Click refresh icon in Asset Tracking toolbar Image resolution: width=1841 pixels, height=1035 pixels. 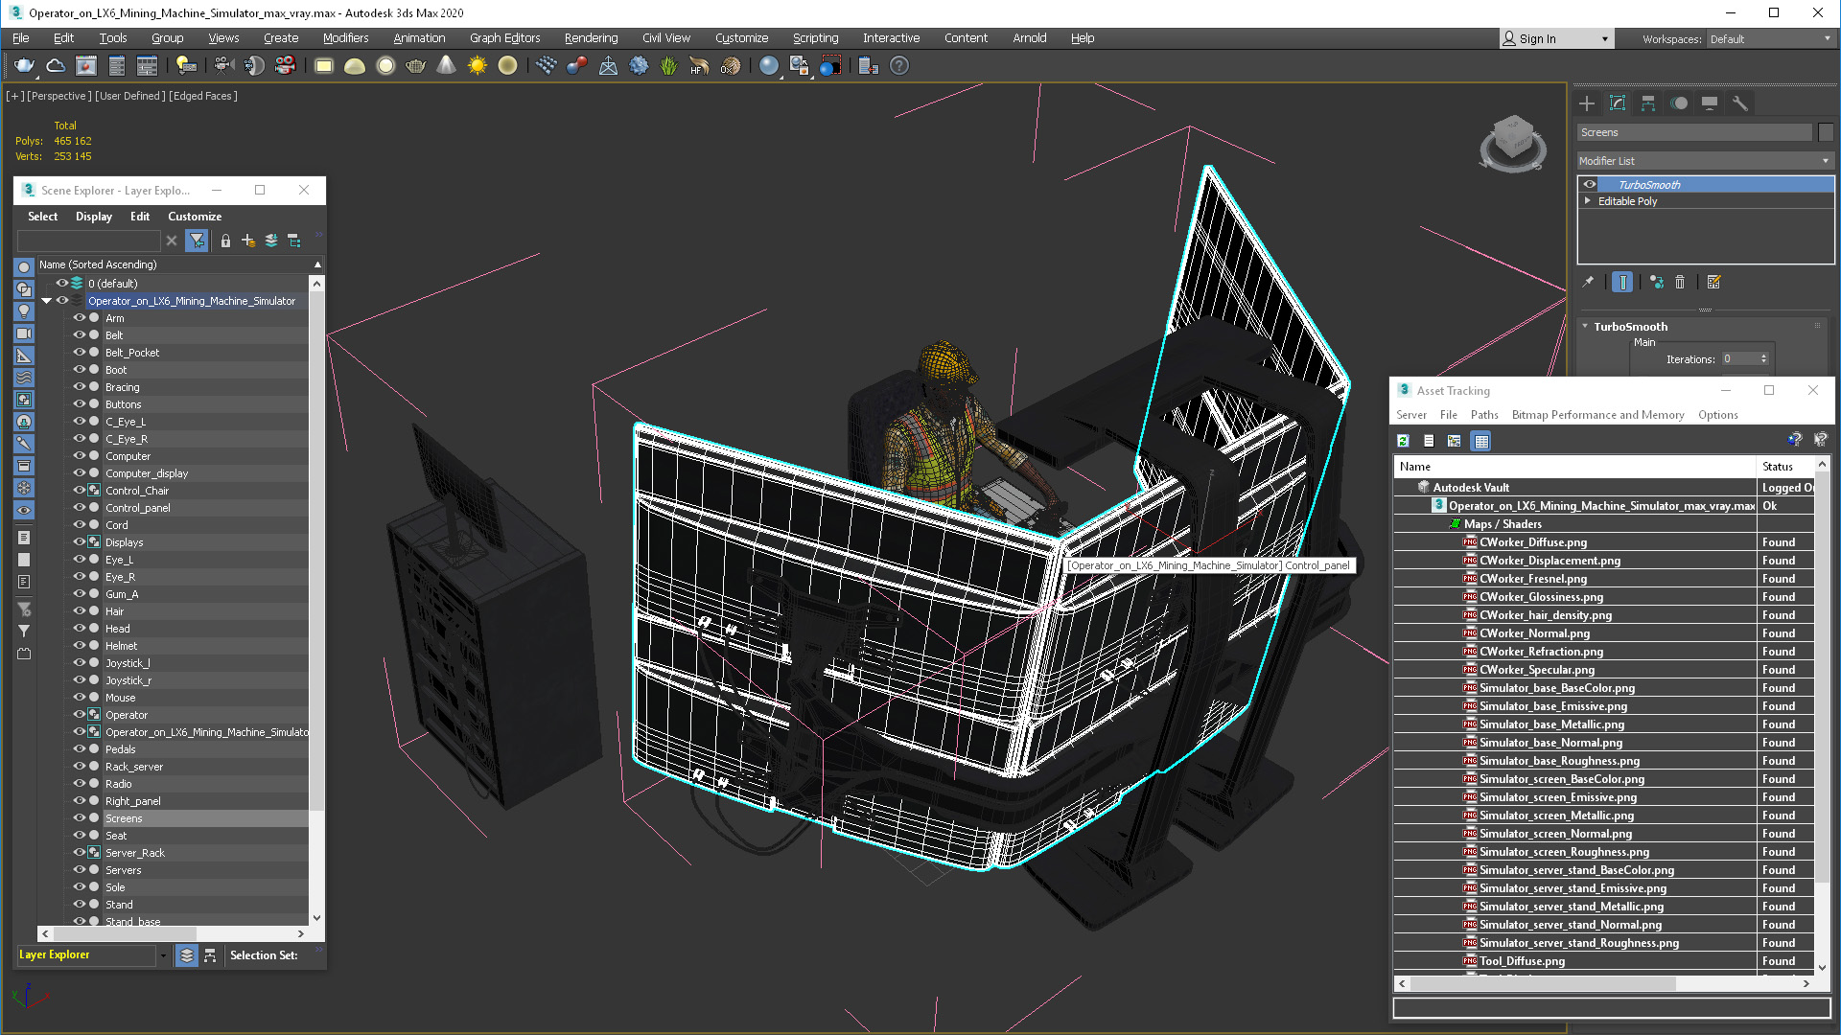point(1404,441)
